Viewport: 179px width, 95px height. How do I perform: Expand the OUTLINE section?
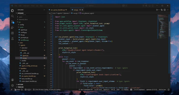tap(20, 84)
